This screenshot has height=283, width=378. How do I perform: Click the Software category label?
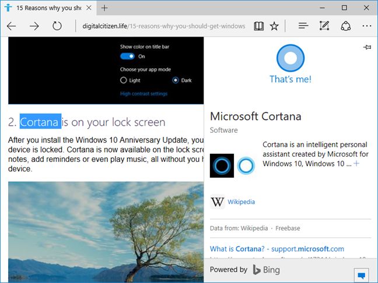point(224,130)
